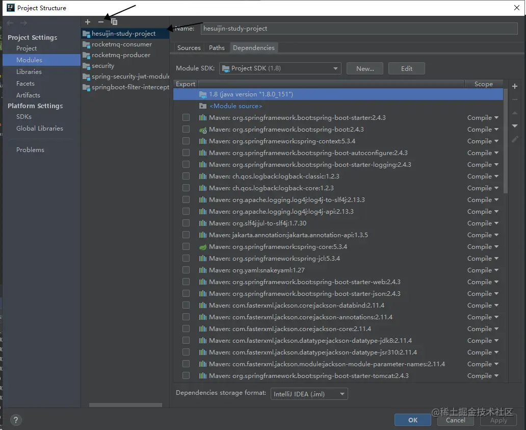Open scope dropdown for spring-boot-starter-logging:2.4.3
The image size is (526, 430).
[483, 165]
